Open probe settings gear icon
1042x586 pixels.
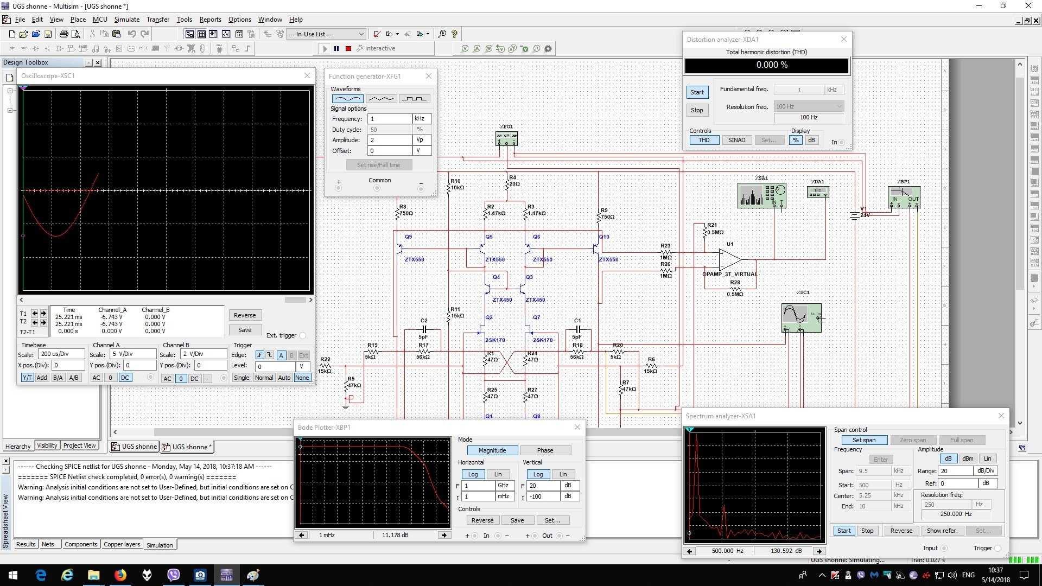pyautogui.click(x=548, y=48)
